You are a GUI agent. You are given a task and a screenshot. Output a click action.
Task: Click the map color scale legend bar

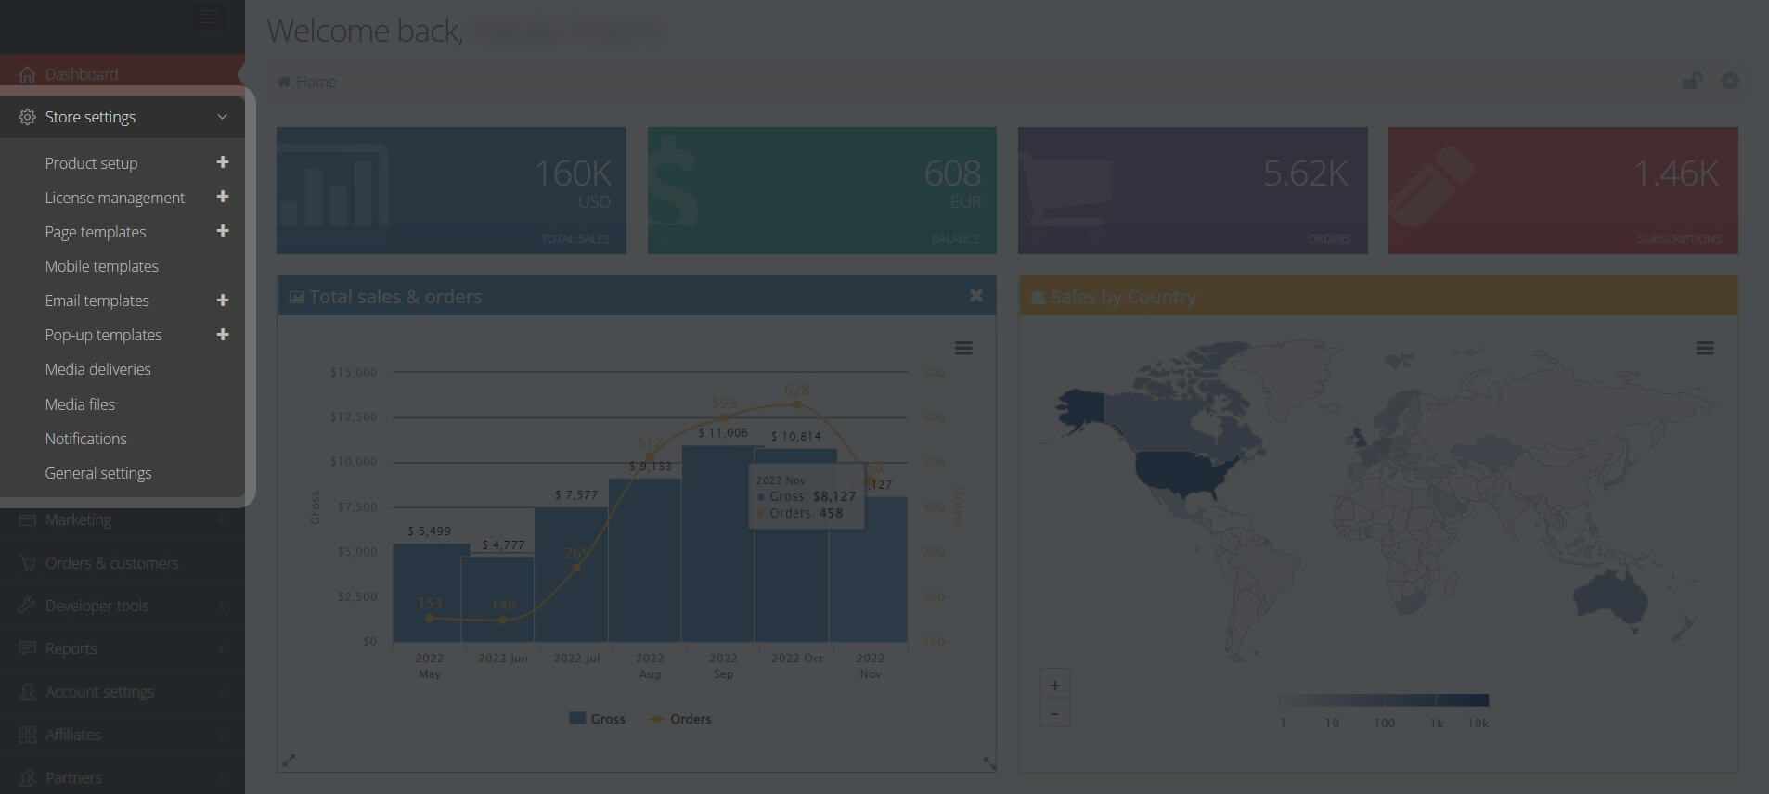click(1383, 700)
